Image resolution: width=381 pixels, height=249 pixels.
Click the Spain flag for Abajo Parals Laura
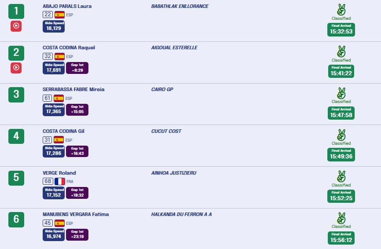coord(59,15)
